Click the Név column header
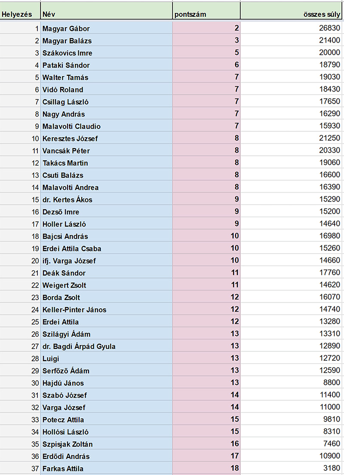This screenshot has width=344, height=475. [106, 11]
